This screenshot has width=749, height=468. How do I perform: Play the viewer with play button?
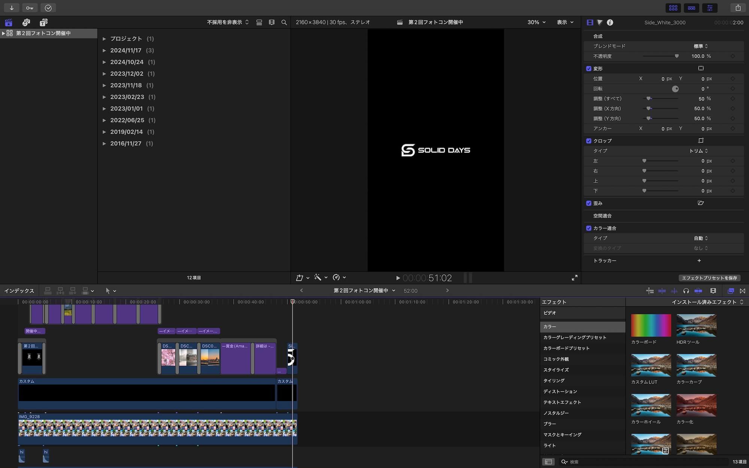pos(398,278)
